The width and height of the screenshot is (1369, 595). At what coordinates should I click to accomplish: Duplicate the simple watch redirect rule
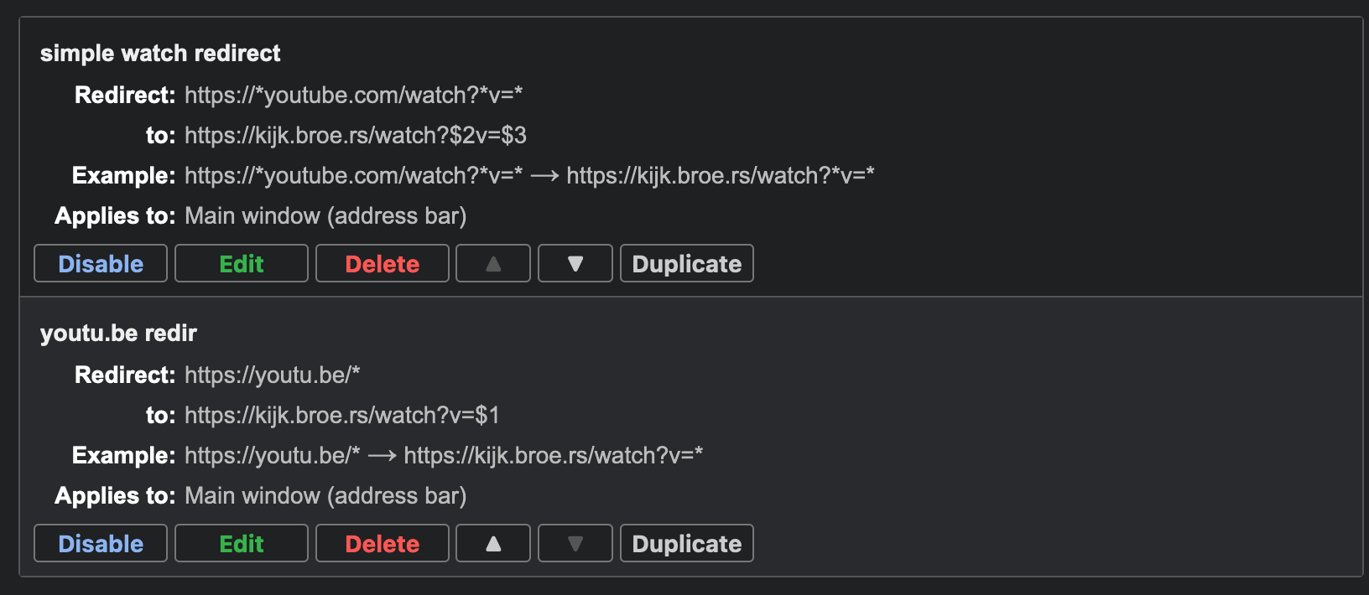coord(687,264)
